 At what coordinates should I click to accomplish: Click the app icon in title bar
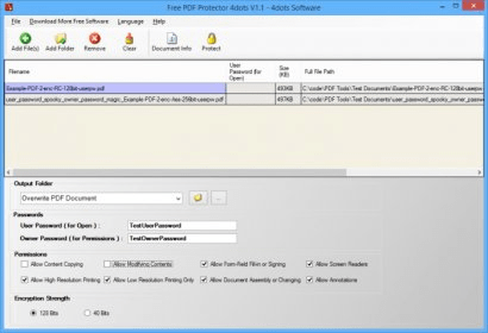(8, 7)
